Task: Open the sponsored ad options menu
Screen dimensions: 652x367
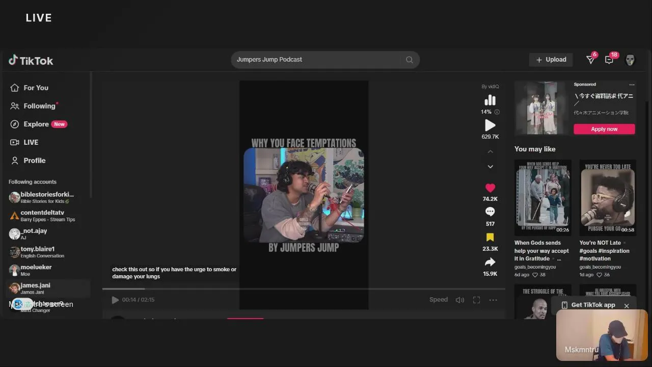Action: (x=632, y=85)
